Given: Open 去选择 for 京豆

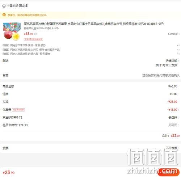Looking at the screenshot, I should coord(174,117).
